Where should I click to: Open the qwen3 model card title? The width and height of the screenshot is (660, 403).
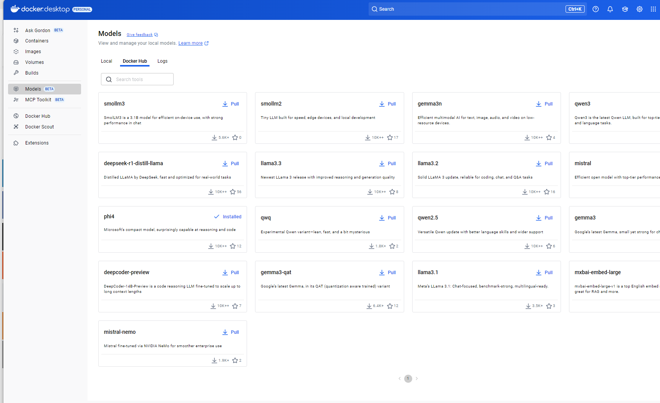point(582,104)
